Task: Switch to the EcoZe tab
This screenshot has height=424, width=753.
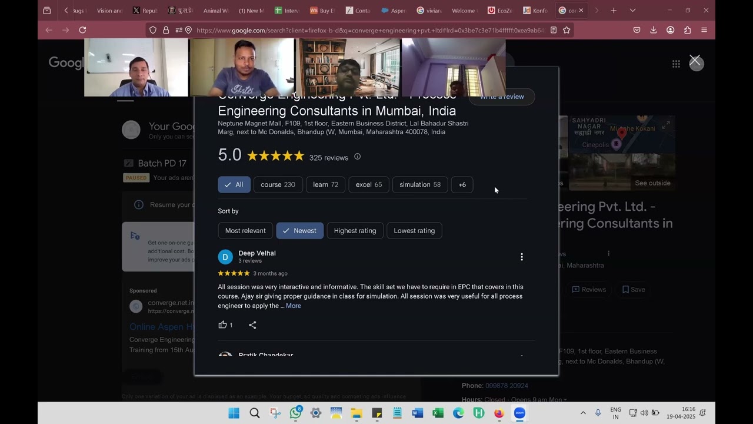Action: coord(499,11)
